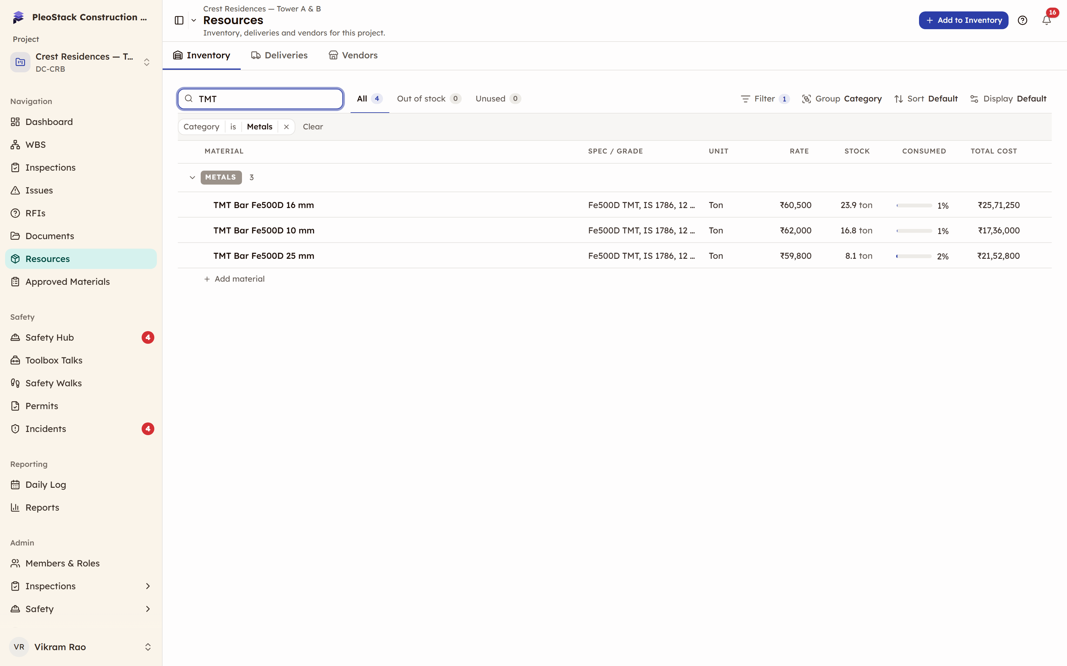Click Add to Inventory button

click(x=963, y=20)
